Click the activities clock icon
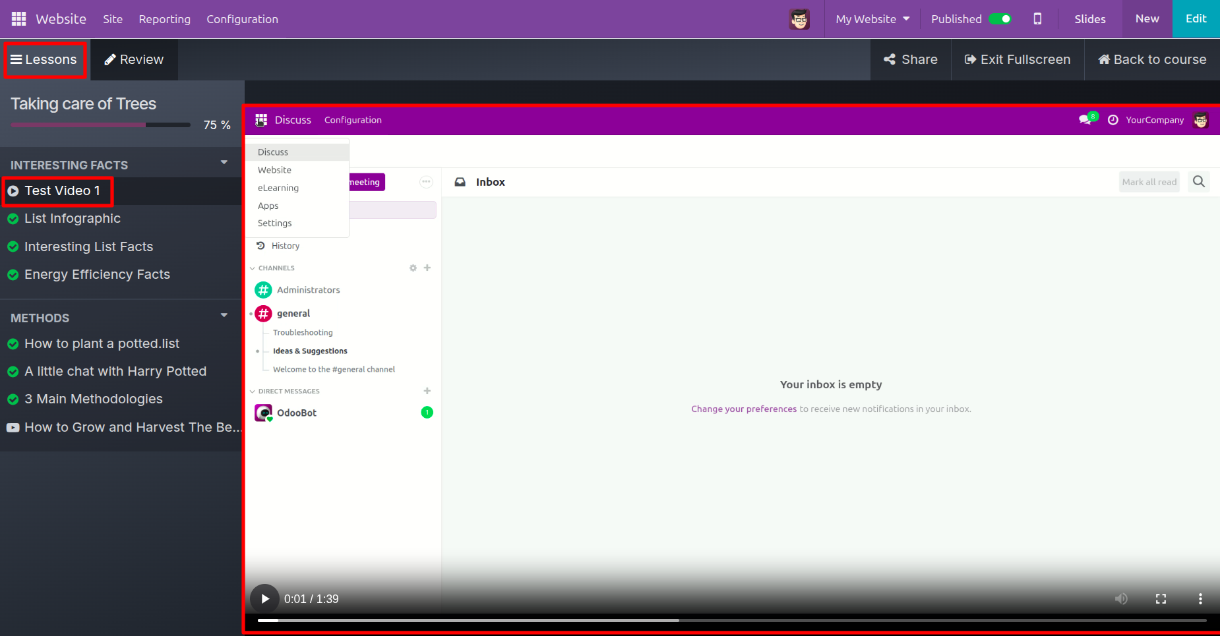 click(x=1113, y=120)
